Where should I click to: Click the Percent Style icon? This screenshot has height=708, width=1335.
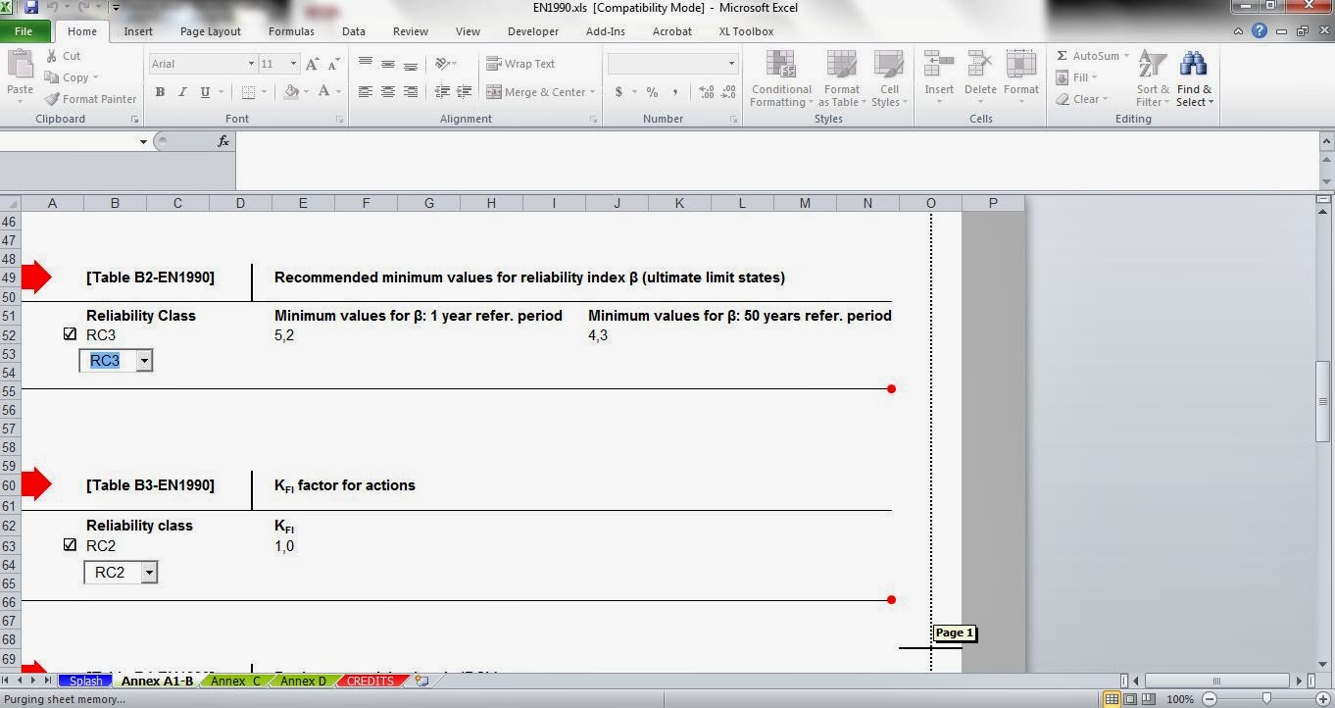tap(650, 92)
